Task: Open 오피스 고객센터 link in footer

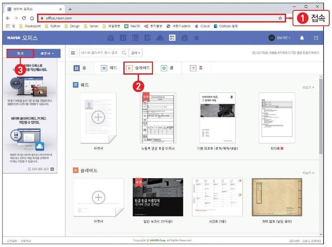Action: tap(312, 241)
